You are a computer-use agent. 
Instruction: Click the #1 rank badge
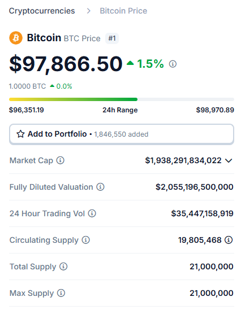[112, 38]
